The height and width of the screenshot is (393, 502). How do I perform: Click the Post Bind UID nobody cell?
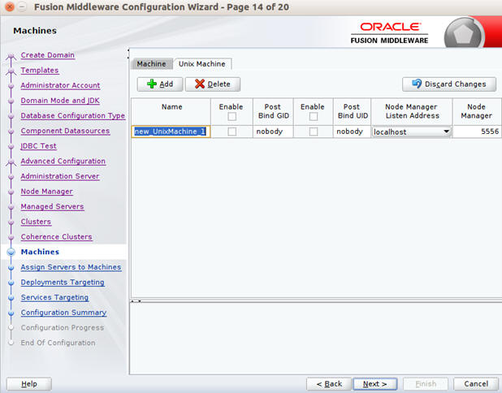(353, 132)
